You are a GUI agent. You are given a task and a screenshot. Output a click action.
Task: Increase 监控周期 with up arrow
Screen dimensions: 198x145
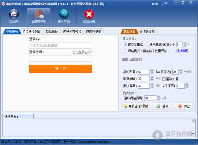(x=152, y=85)
